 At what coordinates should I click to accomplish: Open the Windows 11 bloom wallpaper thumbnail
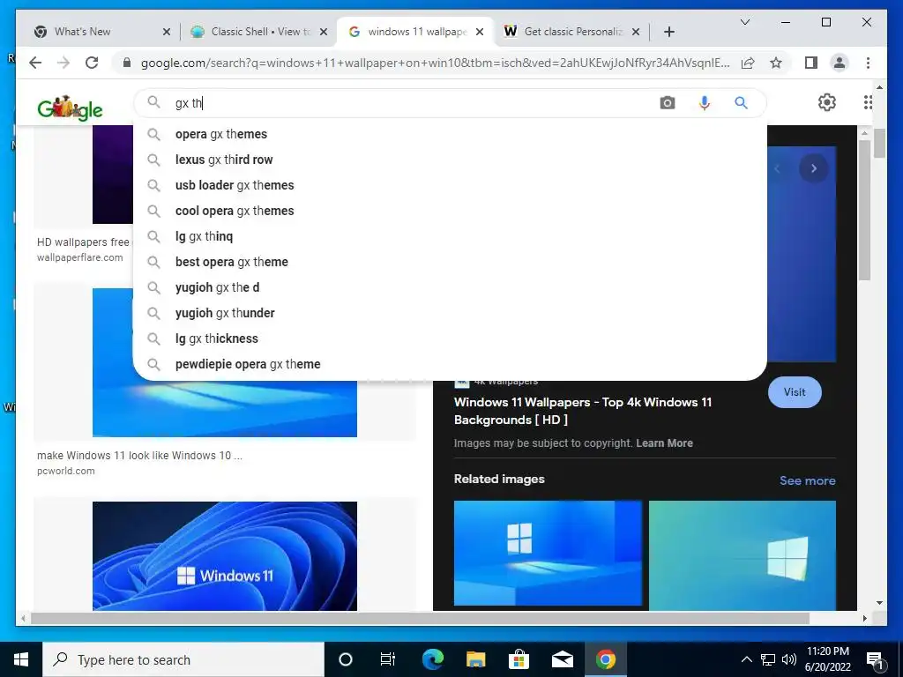pyautogui.click(x=225, y=555)
